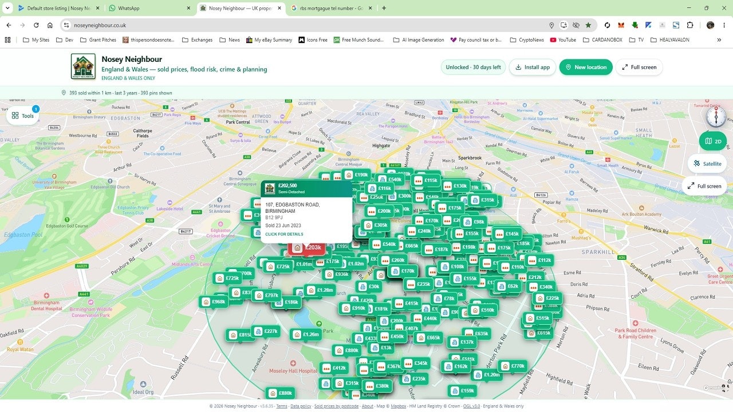The width and height of the screenshot is (733, 412).
Task: Select the £159k flat pin
Action: 463,391
